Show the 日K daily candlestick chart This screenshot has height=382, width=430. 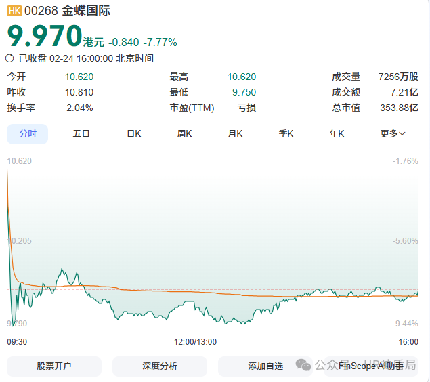coord(133,134)
